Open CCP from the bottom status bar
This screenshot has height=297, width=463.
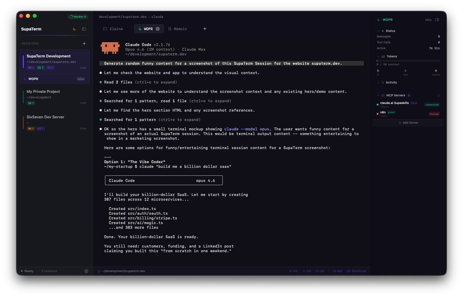(320, 271)
